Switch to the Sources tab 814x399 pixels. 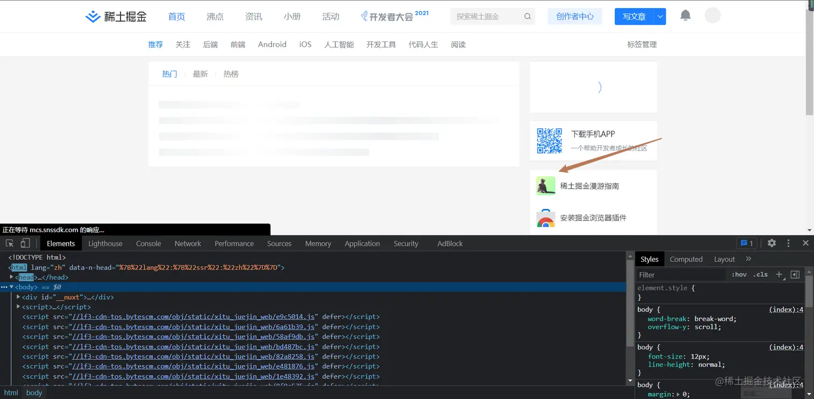click(x=279, y=243)
